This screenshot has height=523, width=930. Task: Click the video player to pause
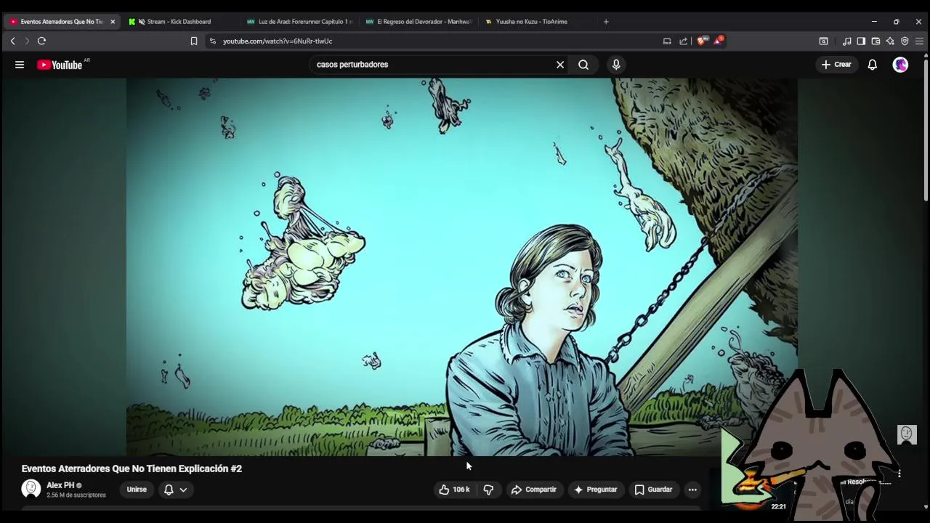(x=462, y=267)
